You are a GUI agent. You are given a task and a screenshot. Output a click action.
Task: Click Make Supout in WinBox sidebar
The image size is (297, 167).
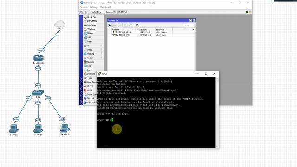pyautogui.click(x=90, y=94)
